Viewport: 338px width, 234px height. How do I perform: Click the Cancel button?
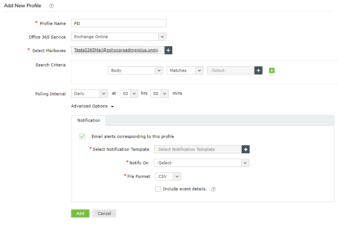click(104, 213)
